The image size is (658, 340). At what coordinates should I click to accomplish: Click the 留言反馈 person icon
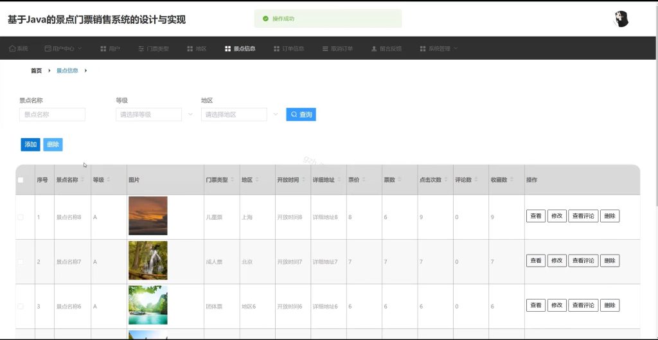[374, 49]
